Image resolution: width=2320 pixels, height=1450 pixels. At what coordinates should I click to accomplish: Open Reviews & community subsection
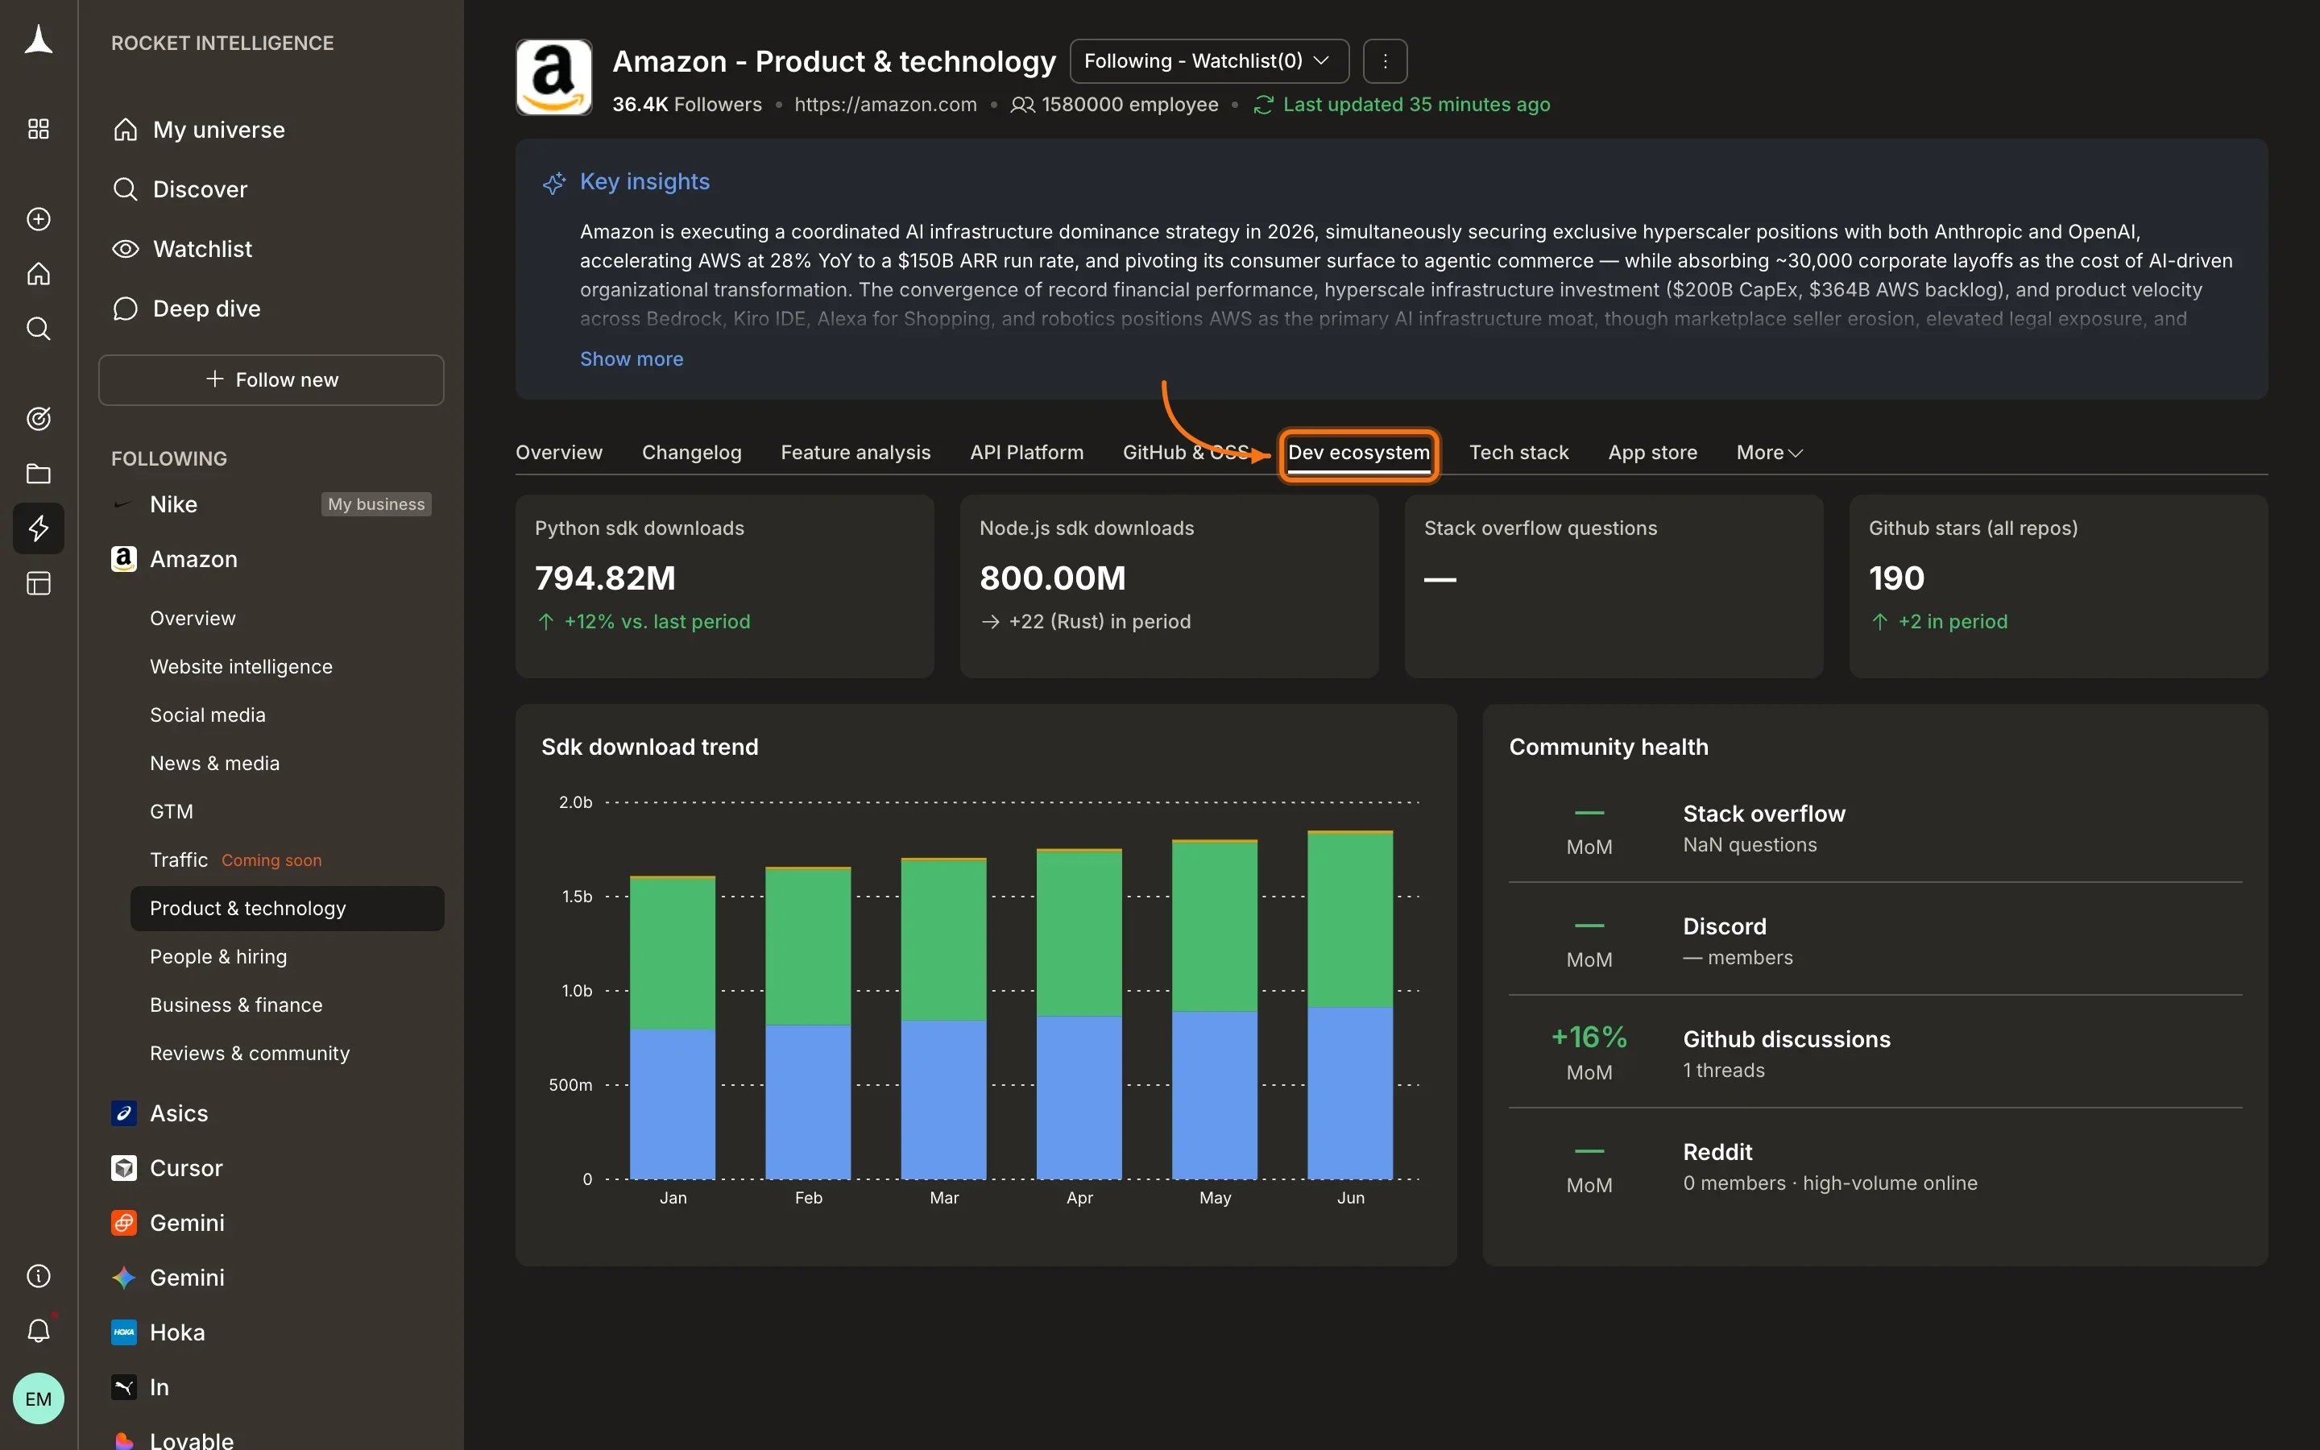tap(249, 1053)
